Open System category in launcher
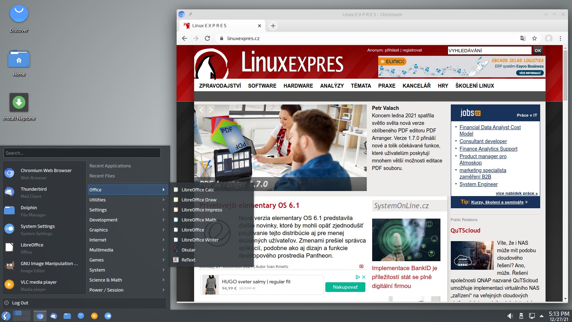 coord(128,270)
